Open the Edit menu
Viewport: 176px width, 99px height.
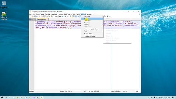(34, 14)
